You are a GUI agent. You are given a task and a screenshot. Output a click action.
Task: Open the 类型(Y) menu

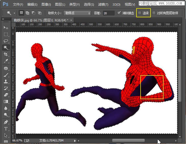pyautogui.click(x=75, y=5)
